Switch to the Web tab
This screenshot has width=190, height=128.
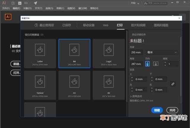coord(106,25)
